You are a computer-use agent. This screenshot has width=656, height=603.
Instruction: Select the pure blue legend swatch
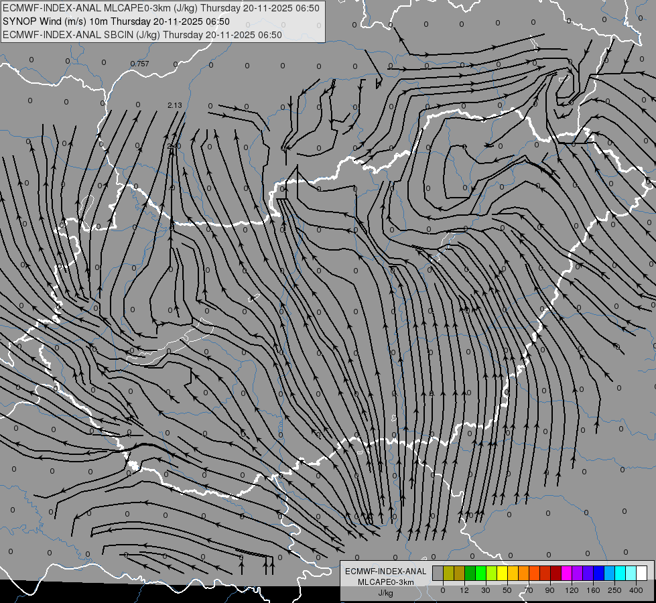[598, 574]
